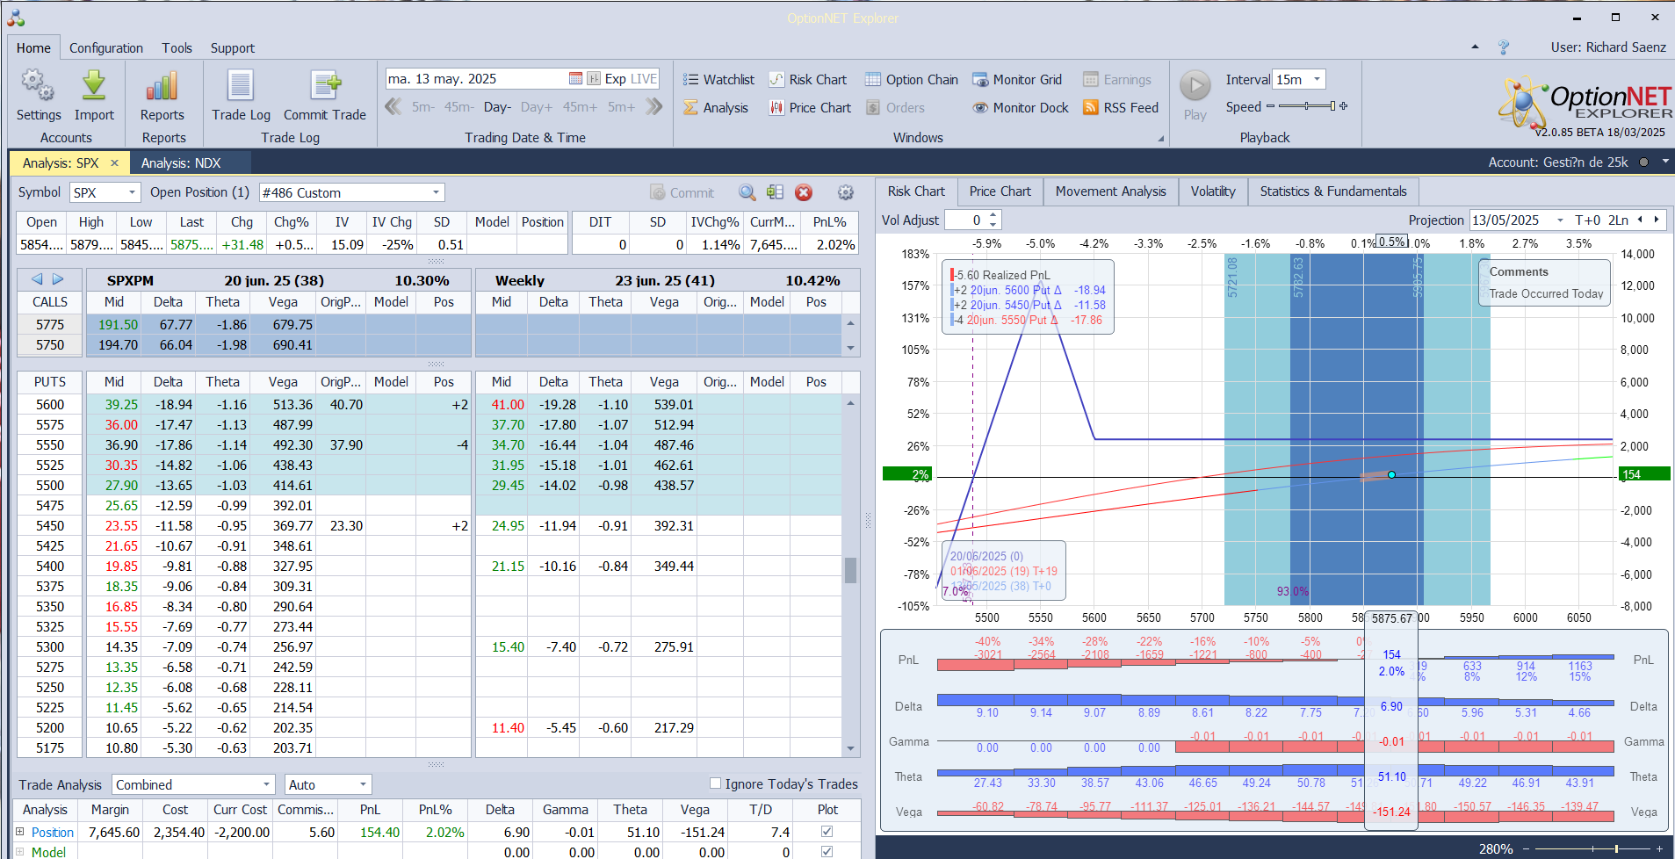Open the Monitor Grid window
This screenshot has height=859, width=1675.
[x=1017, y=79]
